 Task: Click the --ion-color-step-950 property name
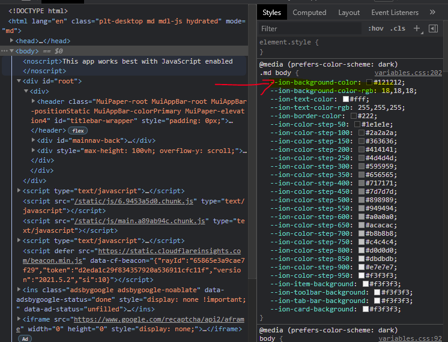pos(309,276)
